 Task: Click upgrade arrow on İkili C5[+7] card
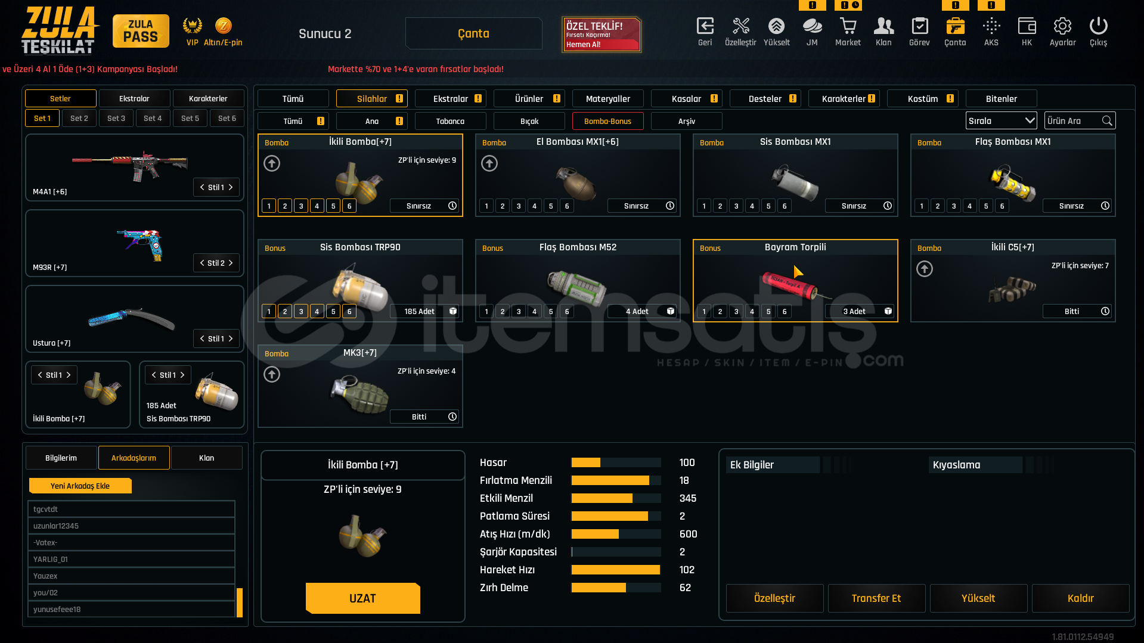925,269
